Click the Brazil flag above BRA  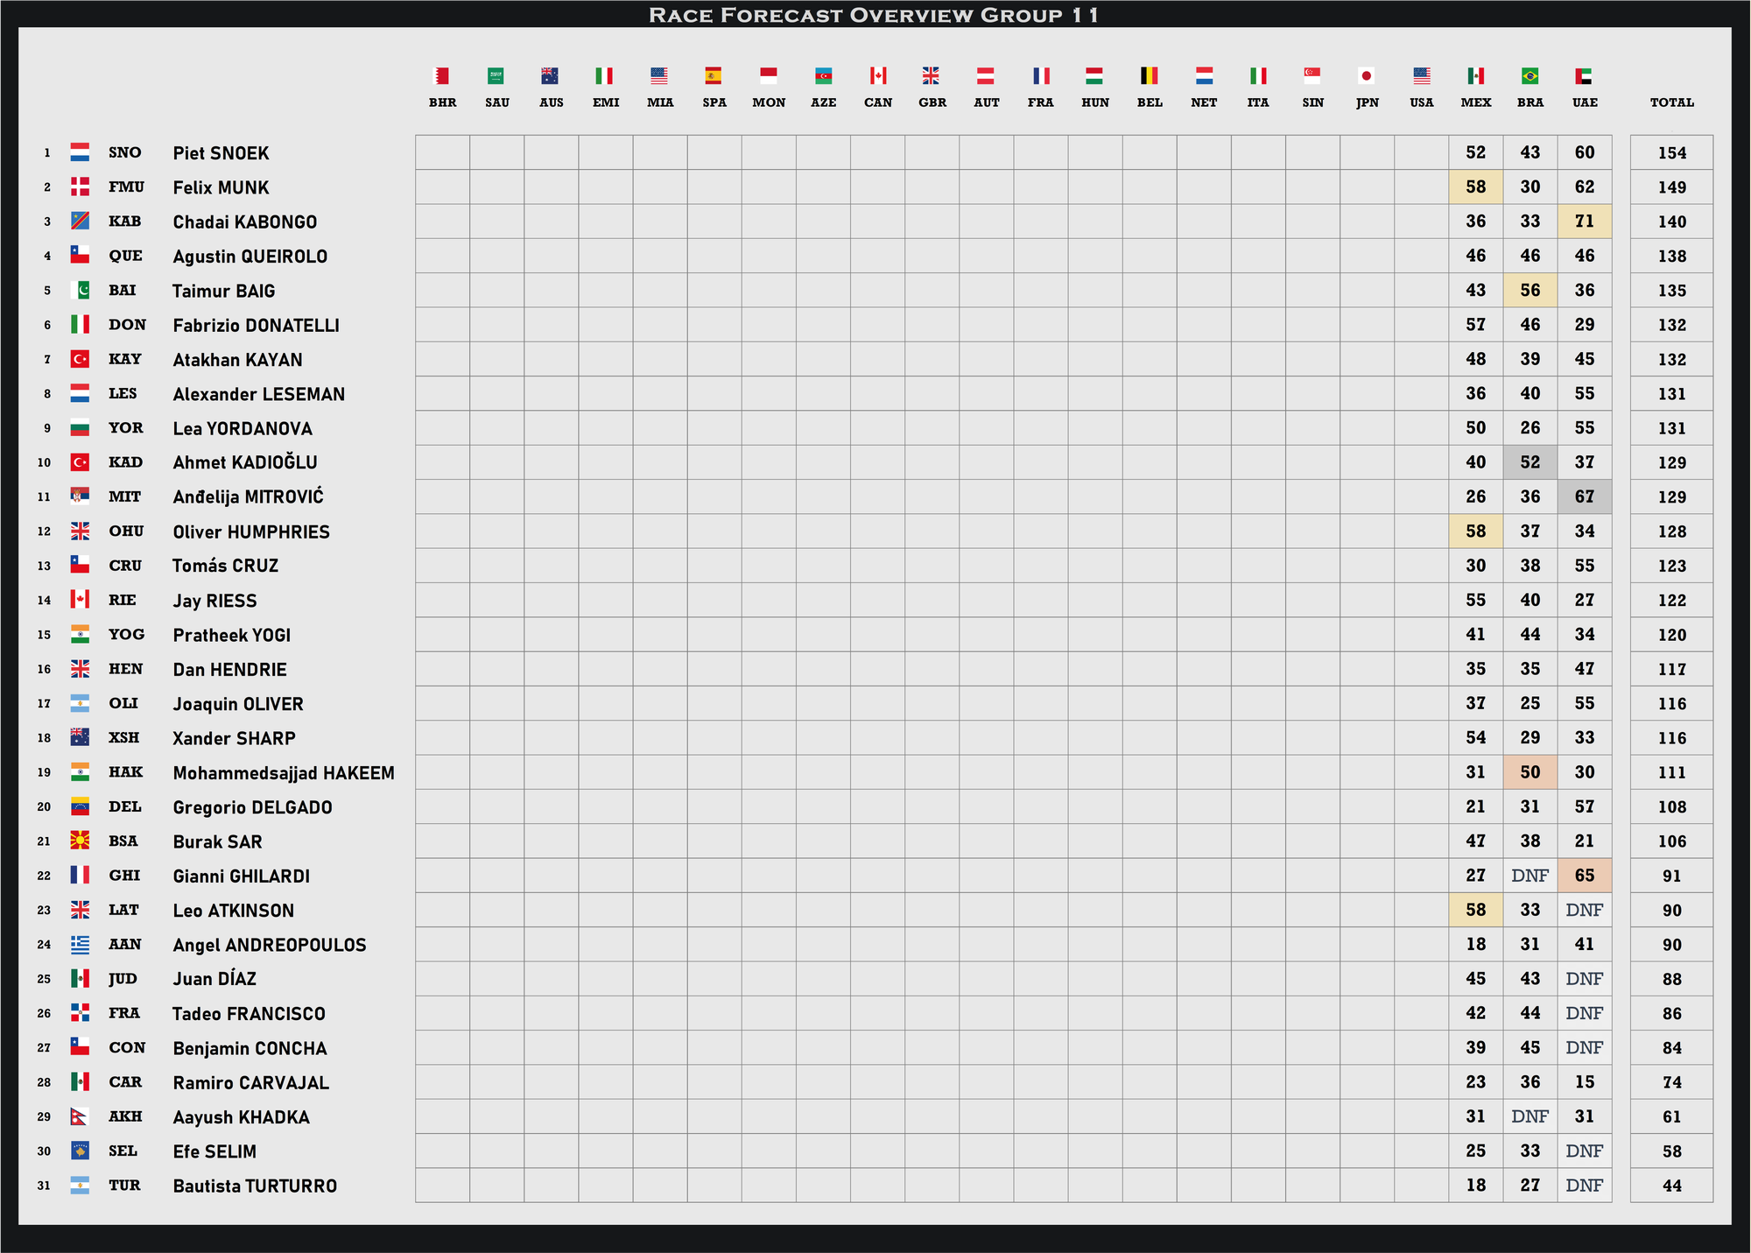[1529, 76]
